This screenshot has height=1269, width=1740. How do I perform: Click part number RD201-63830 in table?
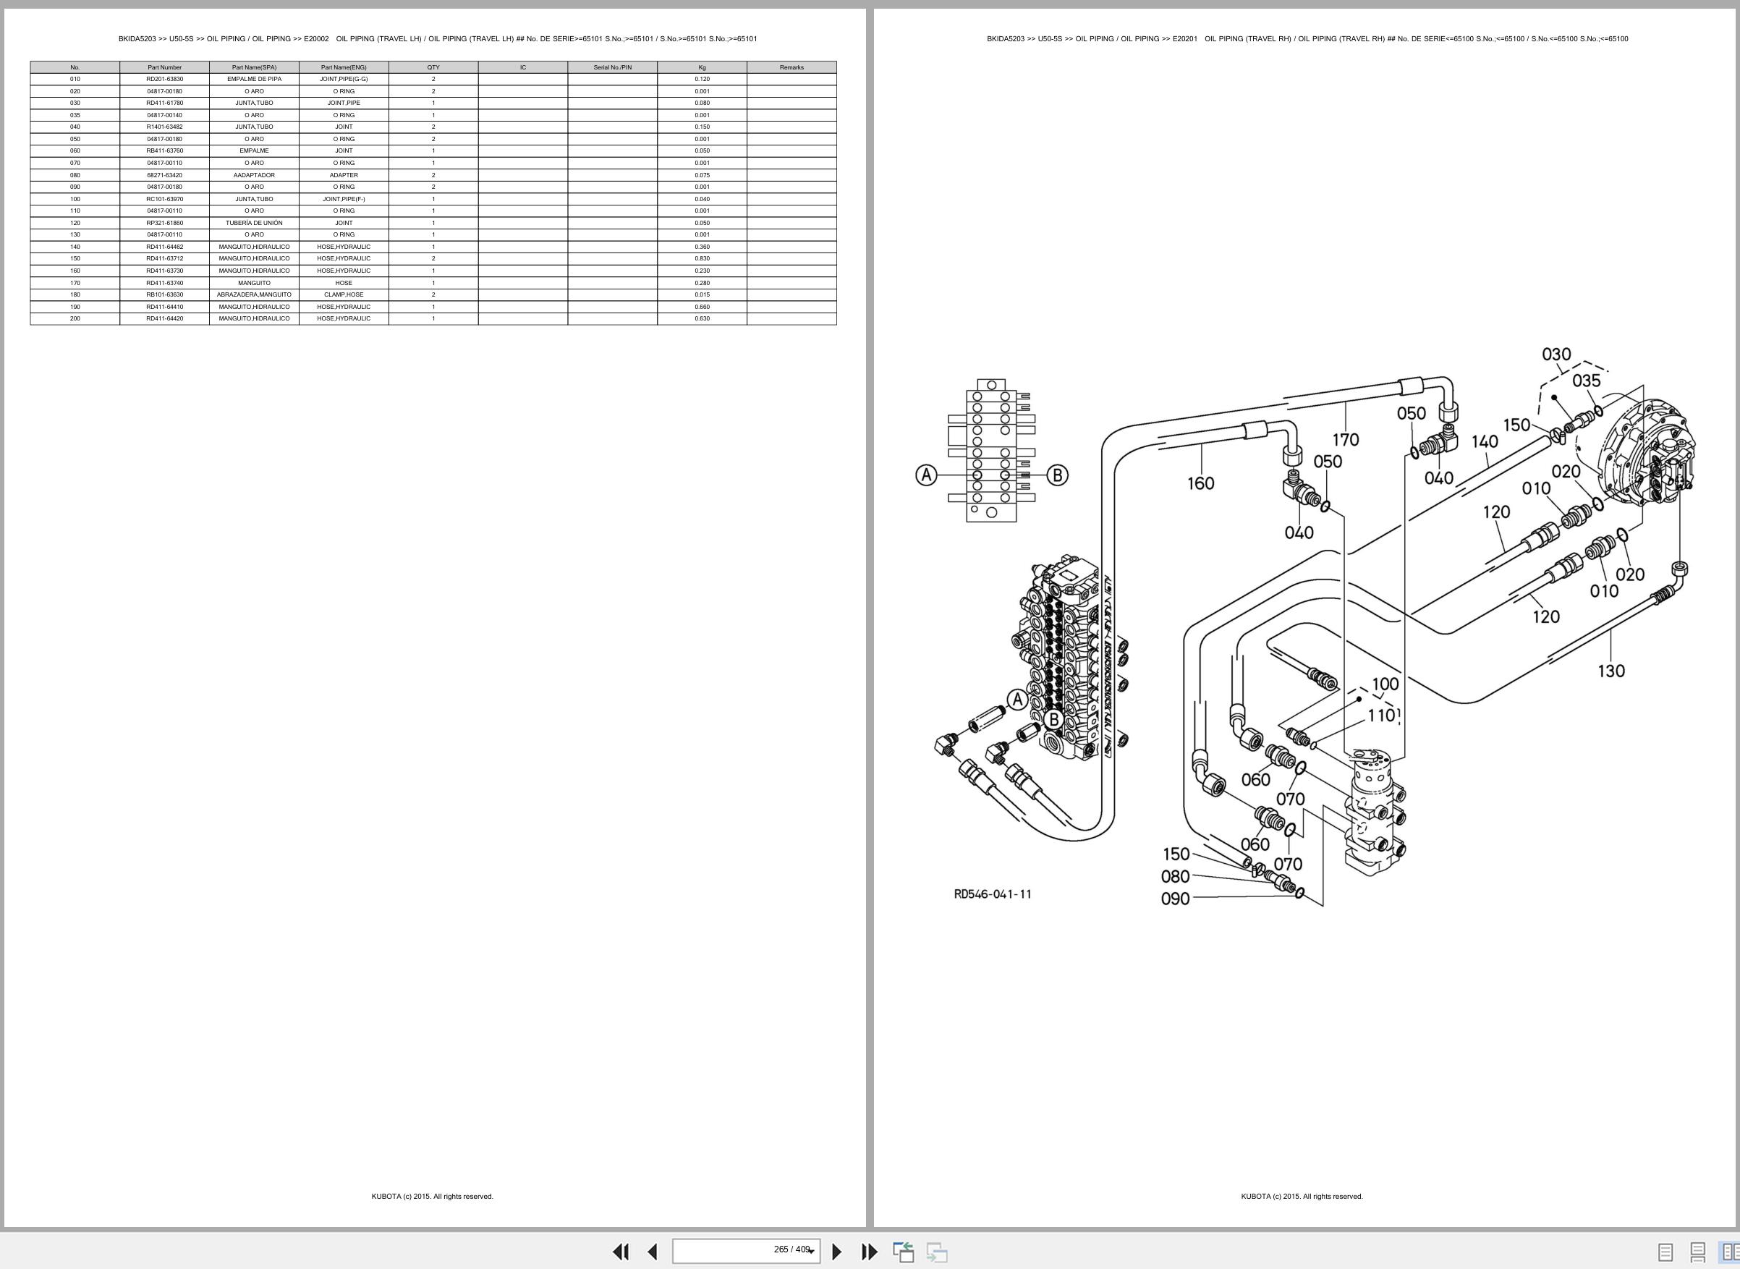164,79
